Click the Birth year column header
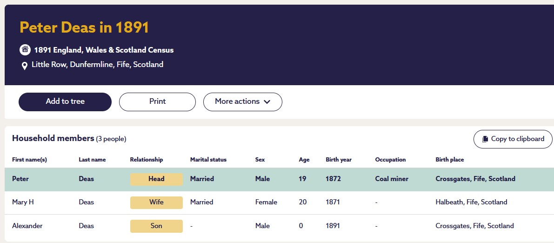The image size is (554, 243). point(339,160)
